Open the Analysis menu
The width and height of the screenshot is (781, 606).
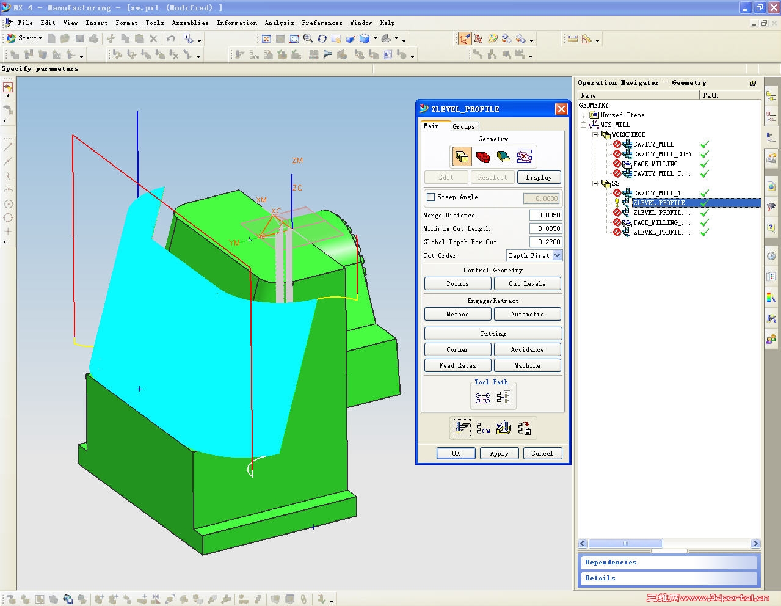coord(279,23)
